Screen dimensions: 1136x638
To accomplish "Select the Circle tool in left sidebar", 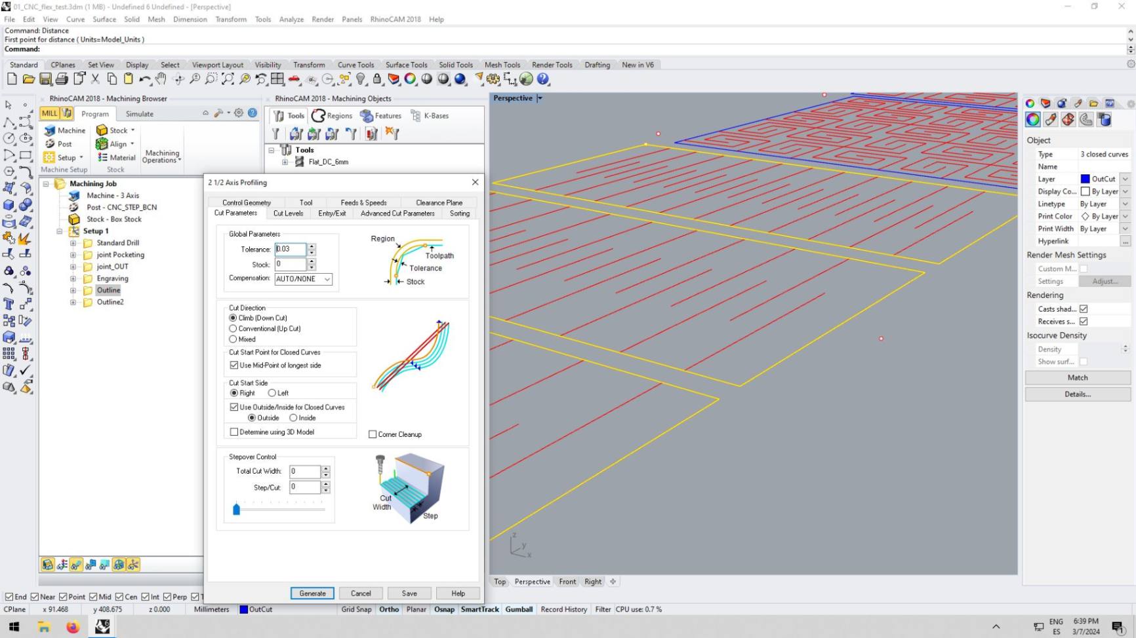I will 9,138.
